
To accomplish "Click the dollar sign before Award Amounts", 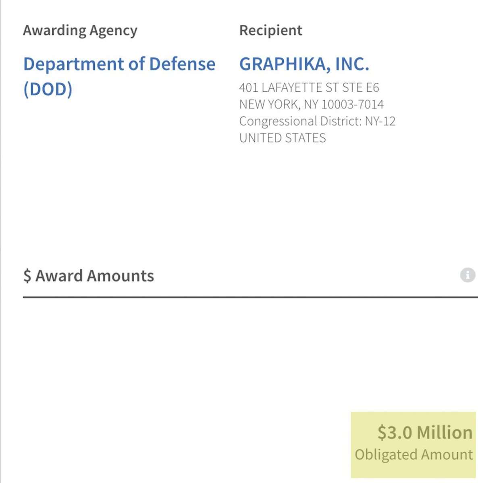I will click(x=27, y=276).
